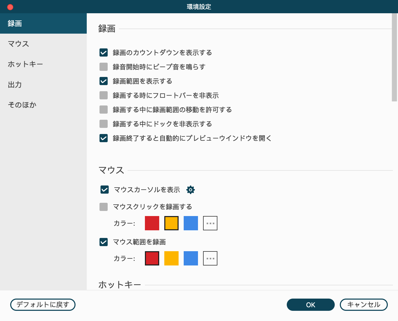Pick orange color for mouse click
The image size is (398, 321).
171,223
